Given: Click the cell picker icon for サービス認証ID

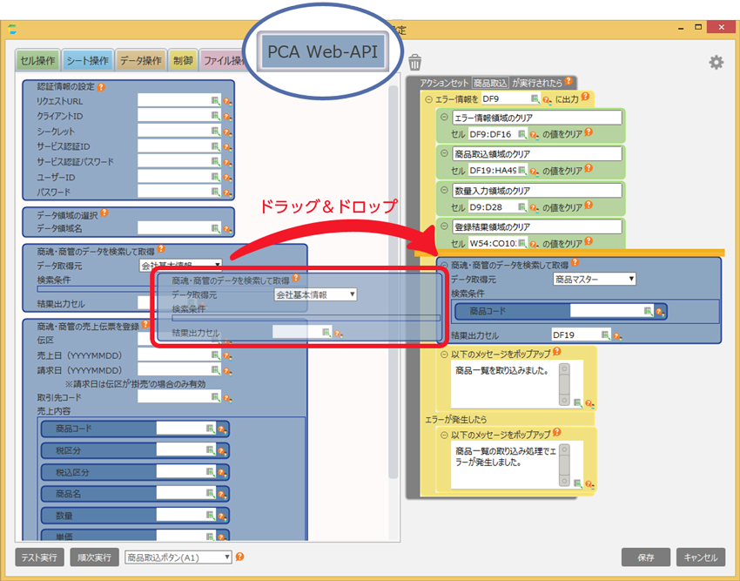Looking at the screenshot, I should (x=215, y=146).
